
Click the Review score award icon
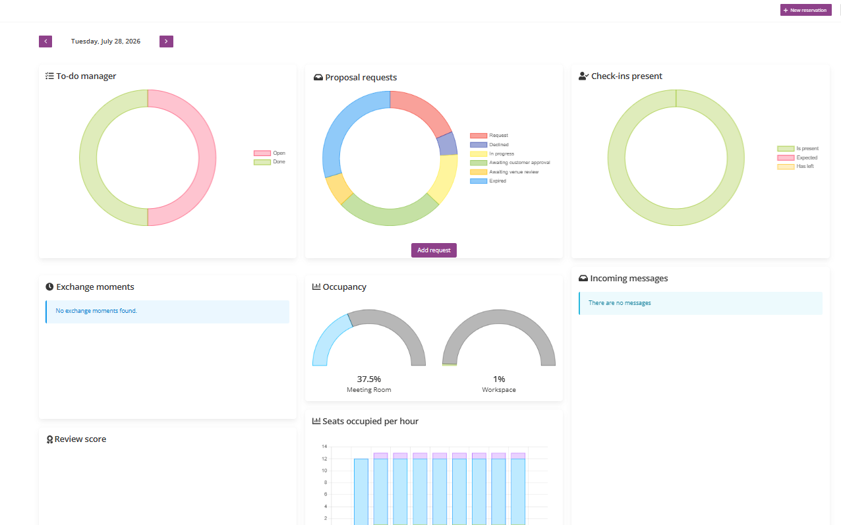click(49, 439)
